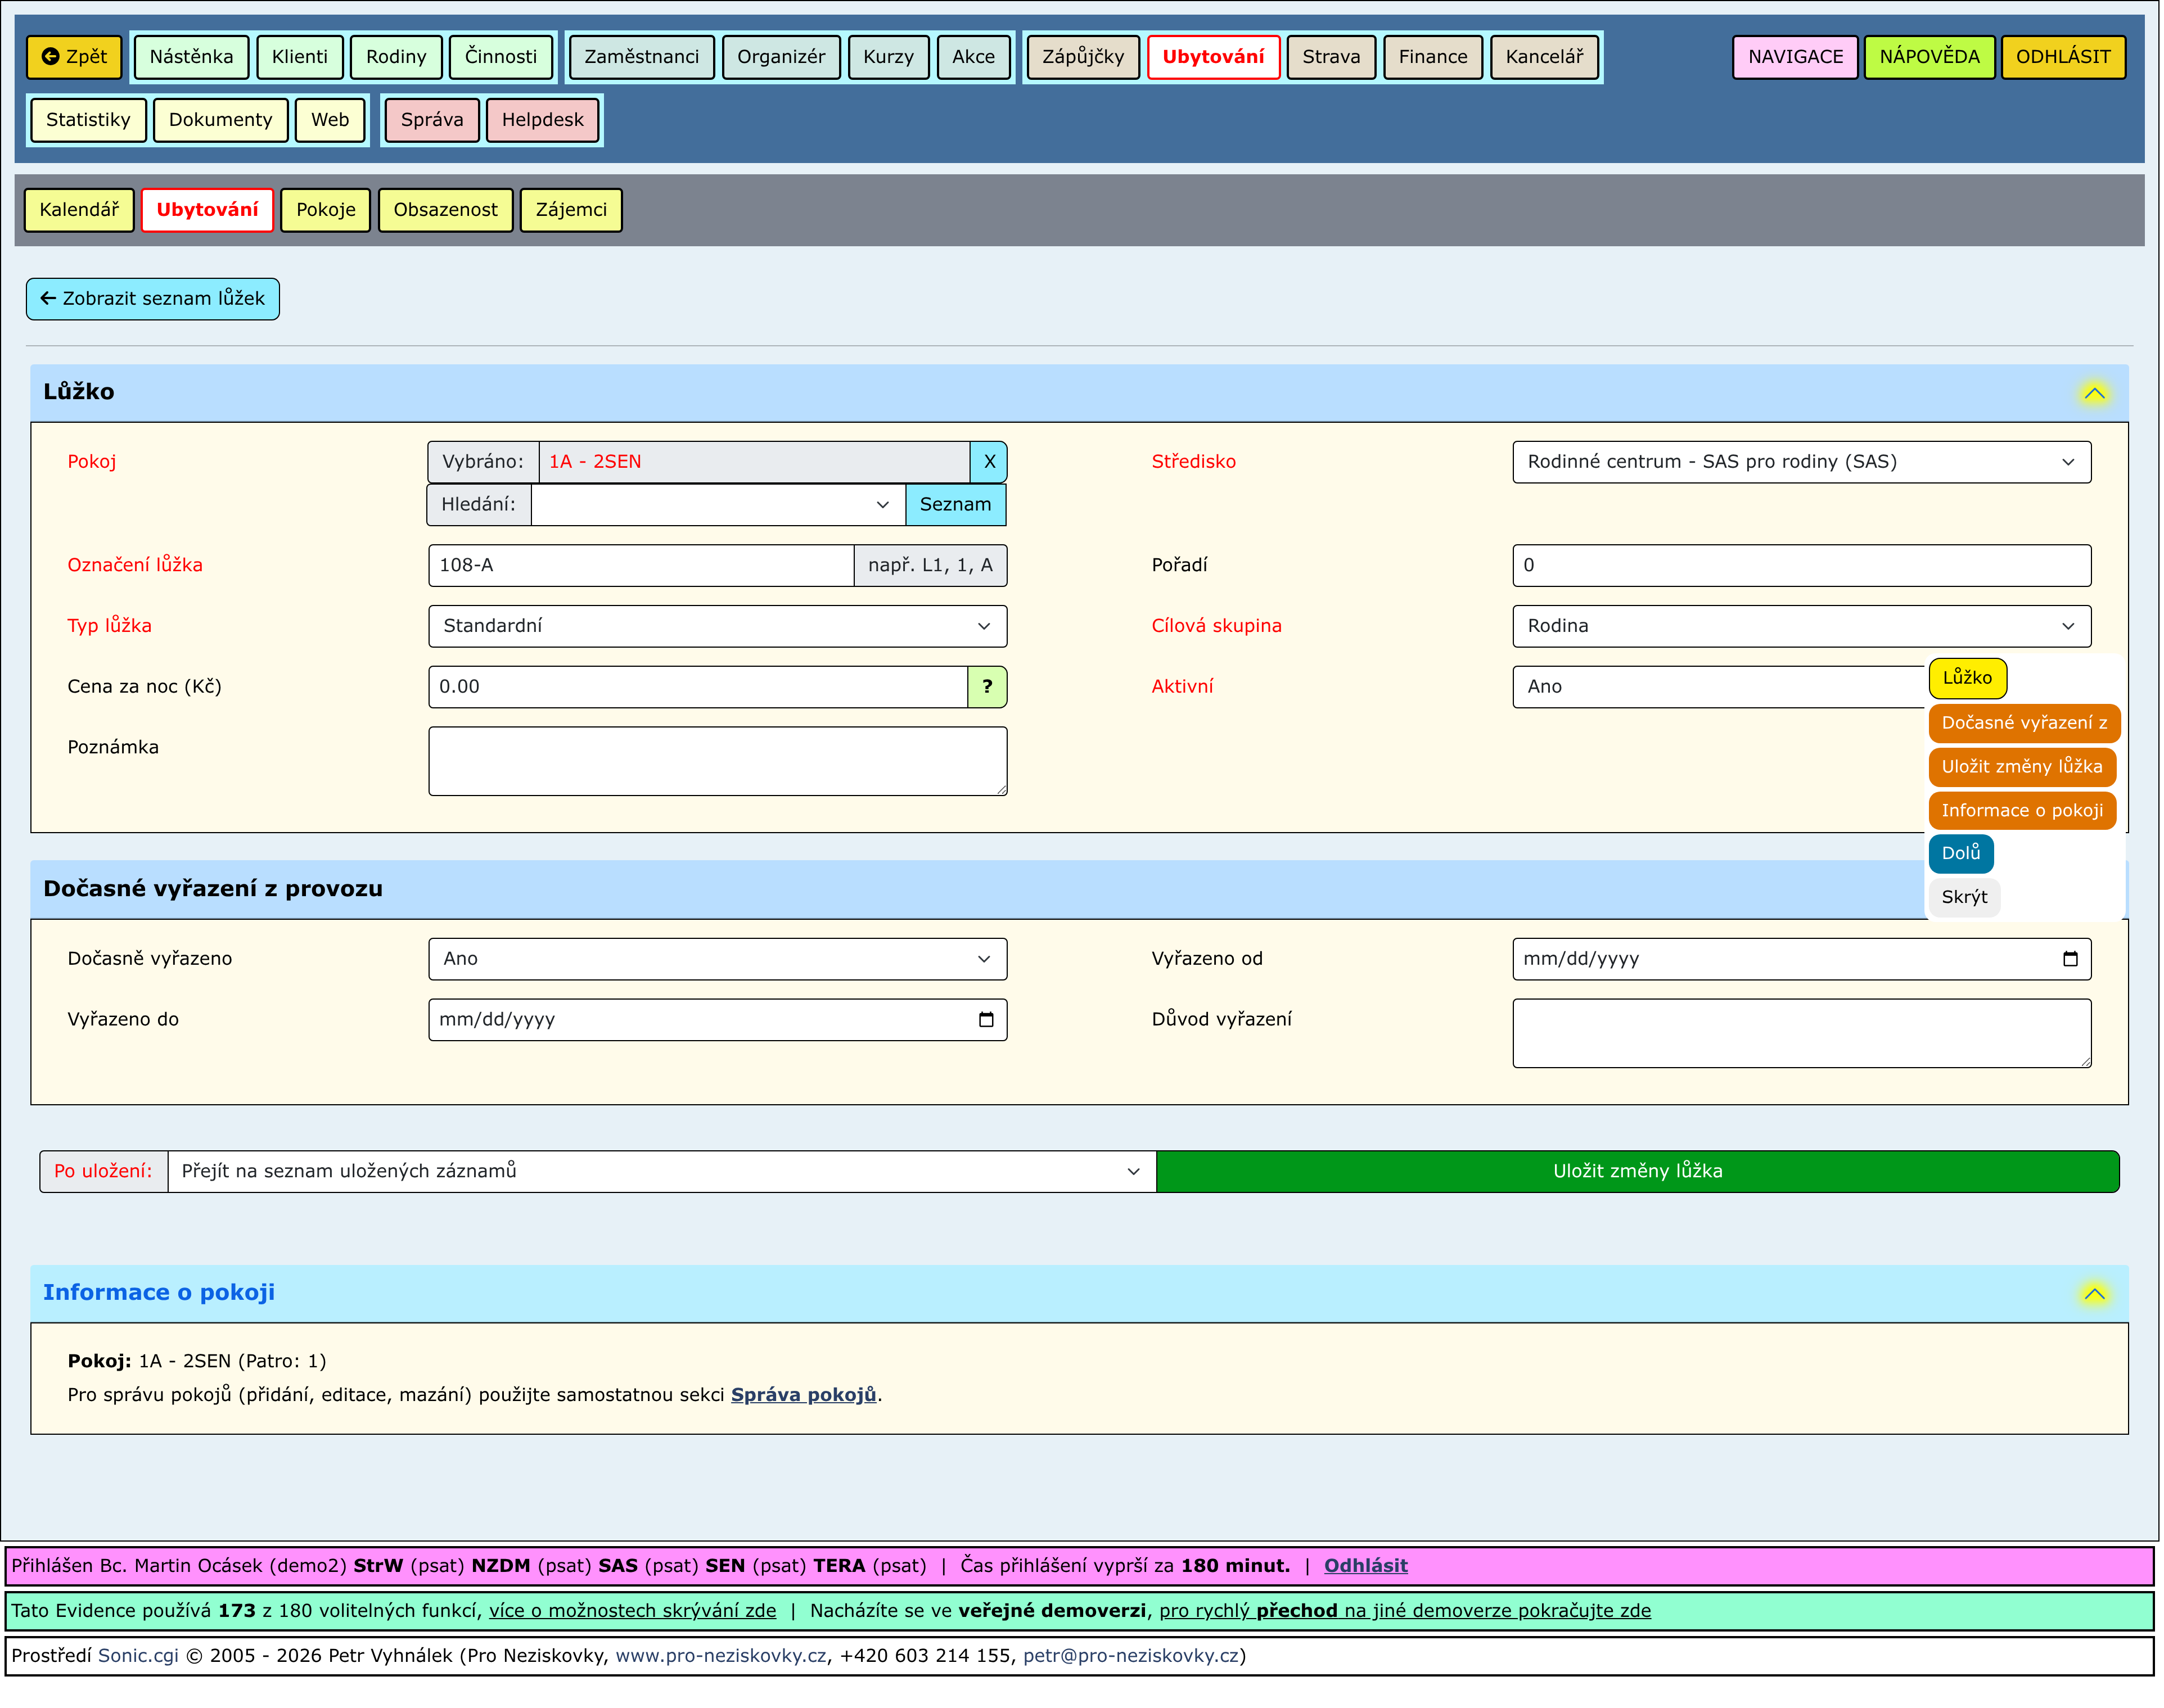Open the Typ lůžka dropdown
2164x1708 pixels.
717,626
